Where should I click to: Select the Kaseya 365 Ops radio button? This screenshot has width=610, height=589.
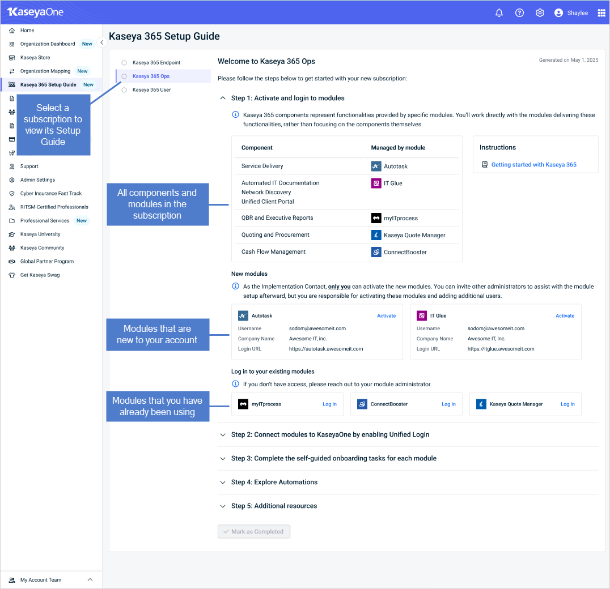tap(124, 76)
